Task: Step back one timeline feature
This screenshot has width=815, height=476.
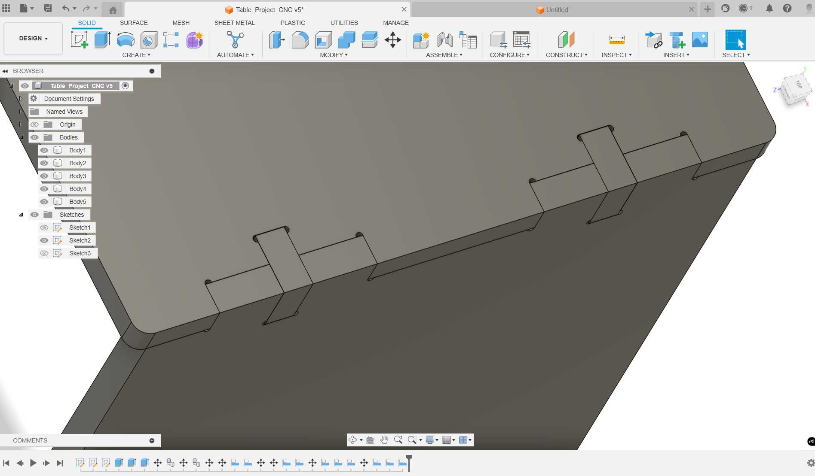Action: [20, 463]
